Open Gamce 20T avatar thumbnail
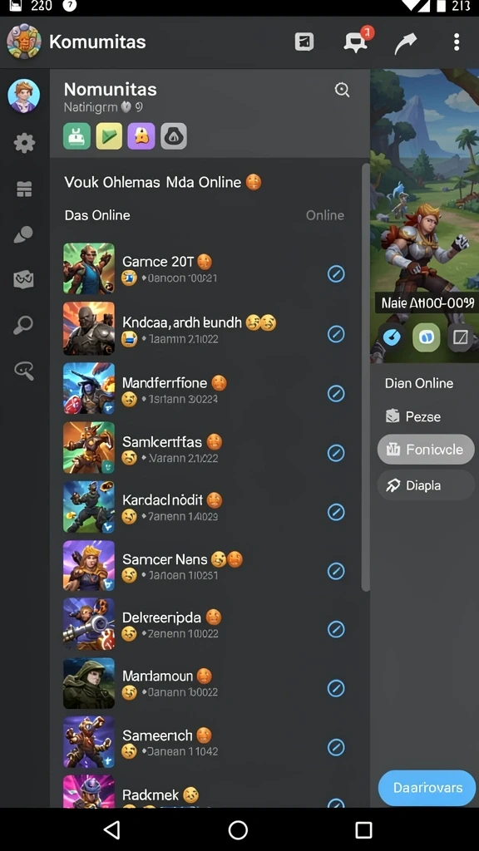The image size is (479, 851). (89, 268)
